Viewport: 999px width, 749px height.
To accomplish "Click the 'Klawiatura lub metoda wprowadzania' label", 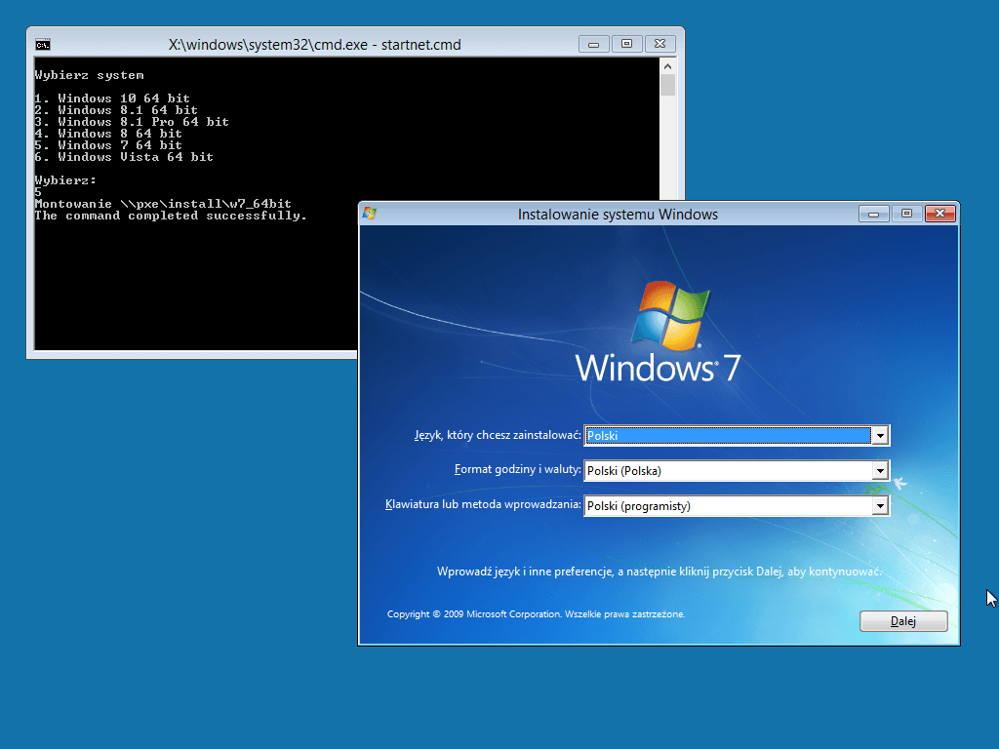I will pos(483,504).
